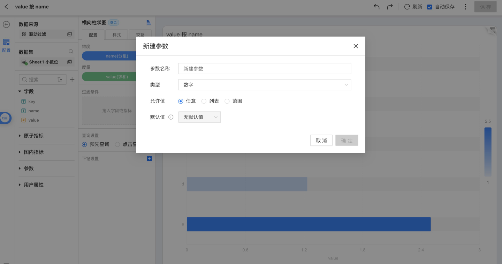Viewport: 502px width, 264px height.
Task: Click the undo icon
Action: point(376,7)
